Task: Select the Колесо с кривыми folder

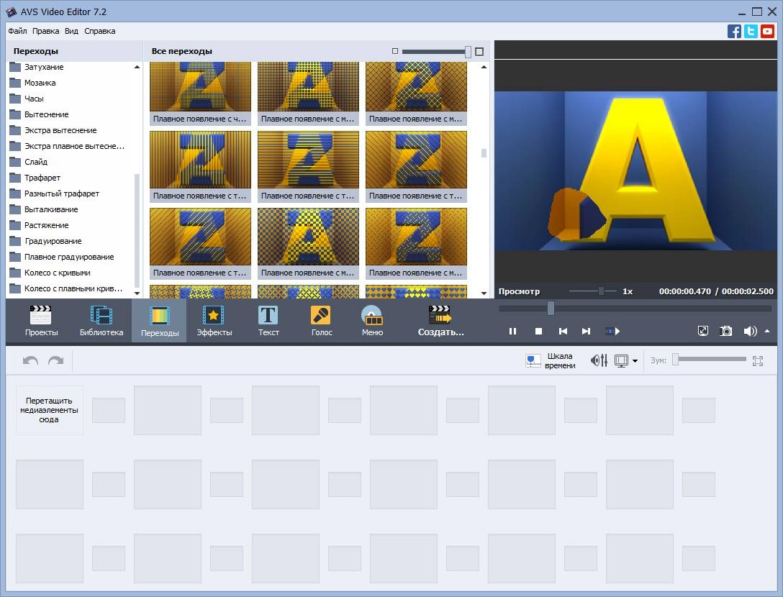Action: 58,273
